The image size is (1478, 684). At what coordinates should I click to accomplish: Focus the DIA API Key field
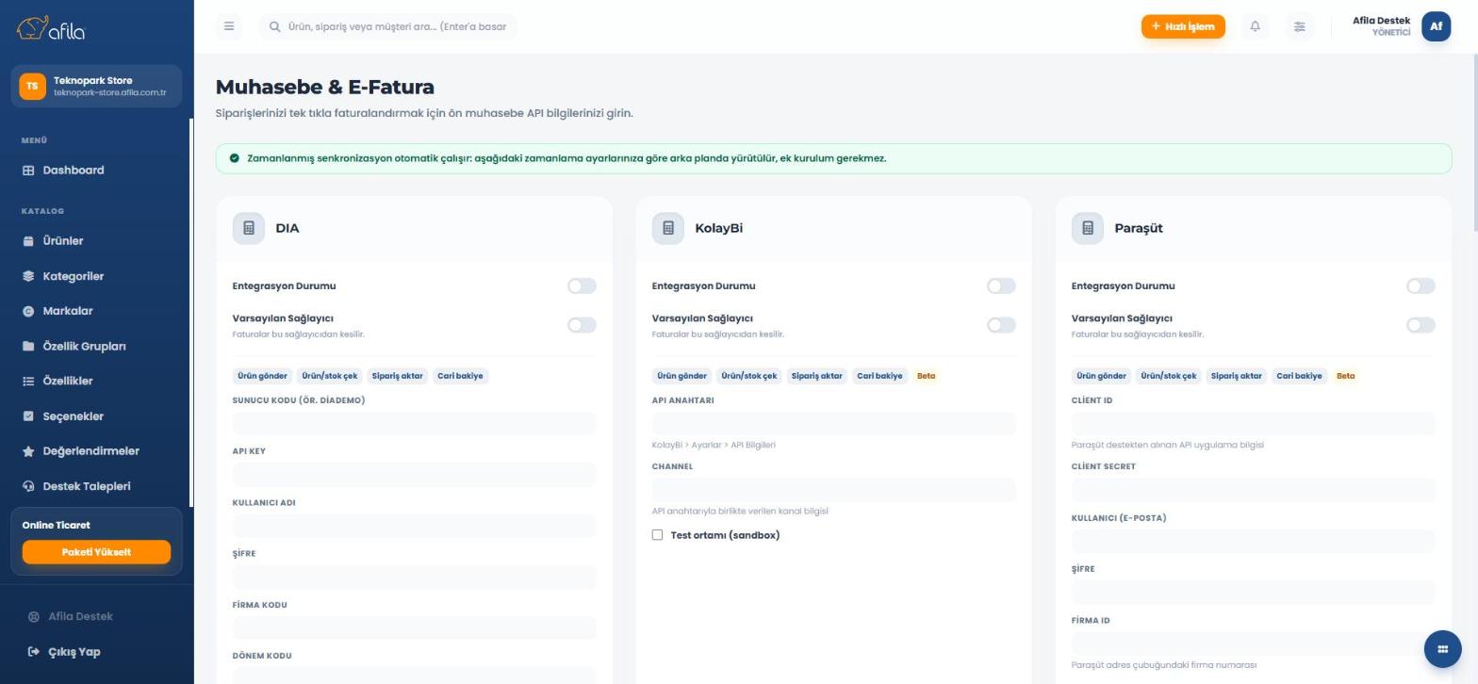[x=414, y=474]
